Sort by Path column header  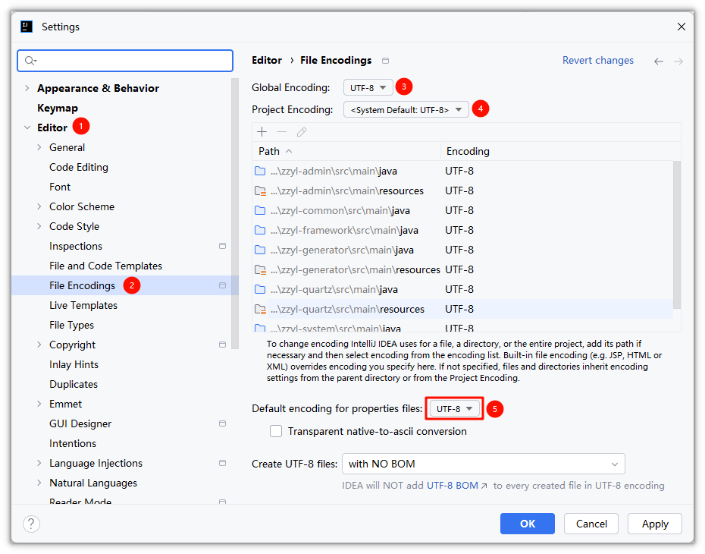[x=346, y=151]
